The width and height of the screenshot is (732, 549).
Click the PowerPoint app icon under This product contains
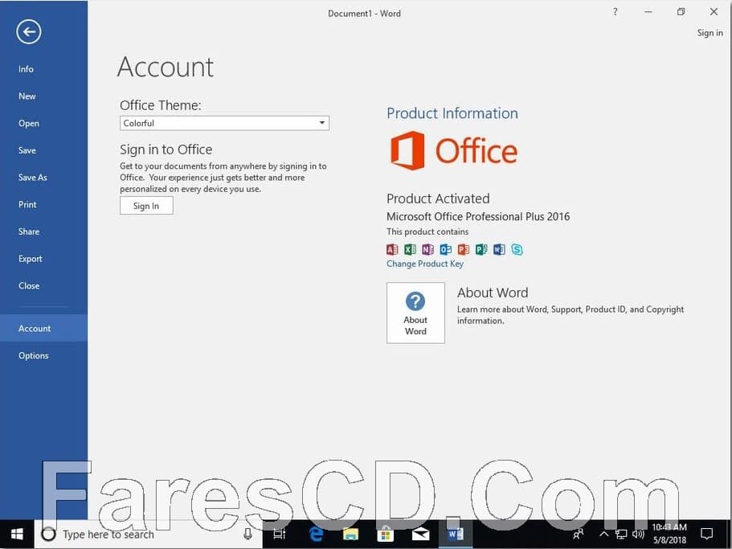[x=463, y=249]
